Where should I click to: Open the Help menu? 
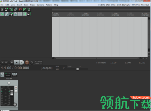click(x=56, y=5)
